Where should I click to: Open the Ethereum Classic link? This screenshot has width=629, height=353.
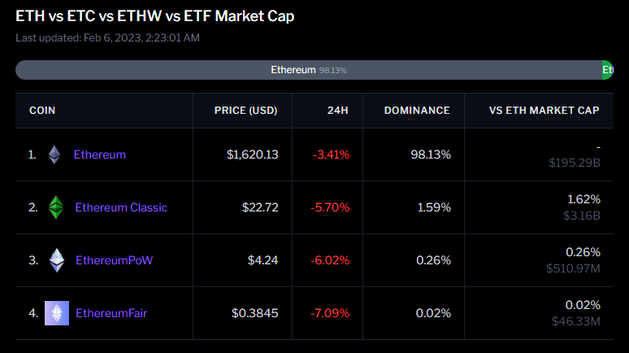(x=121, y=207)
